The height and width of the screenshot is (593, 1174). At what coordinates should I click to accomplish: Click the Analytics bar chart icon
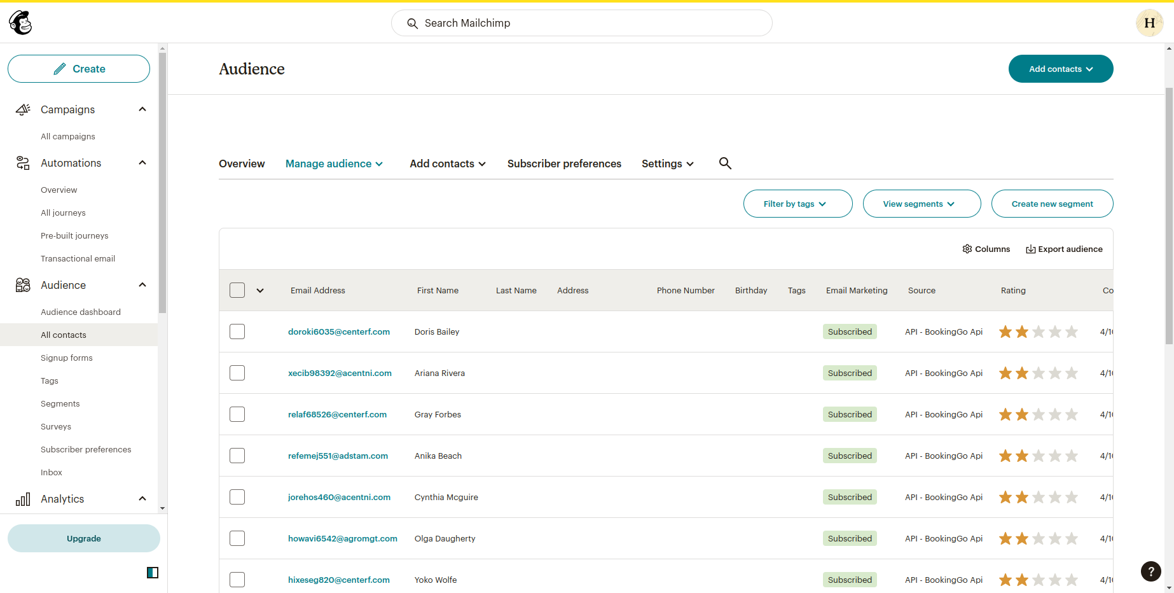(23, 499)
